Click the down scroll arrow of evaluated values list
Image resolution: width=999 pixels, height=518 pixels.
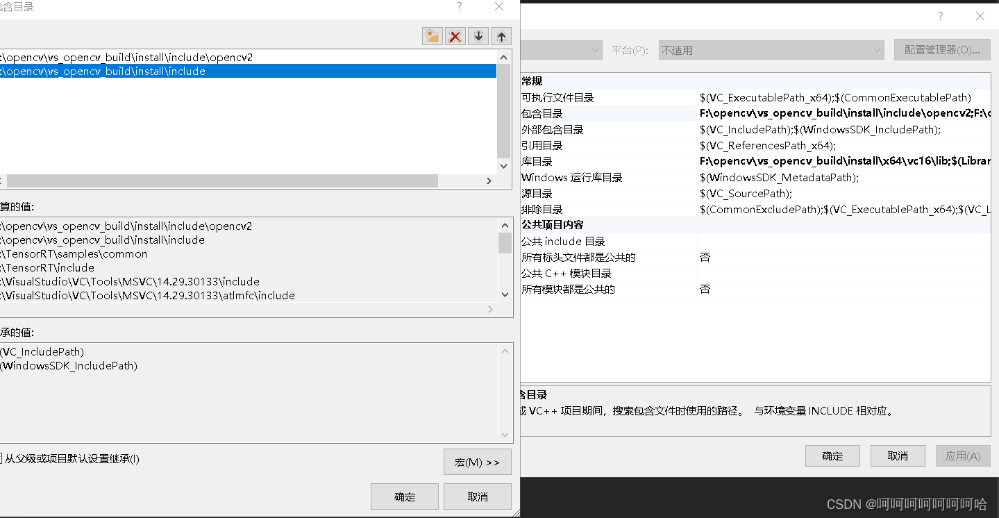pyautogui.click(x=504, y=294)
